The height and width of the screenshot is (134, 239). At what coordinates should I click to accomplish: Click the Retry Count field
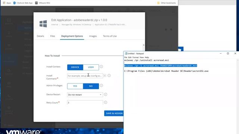85,103
